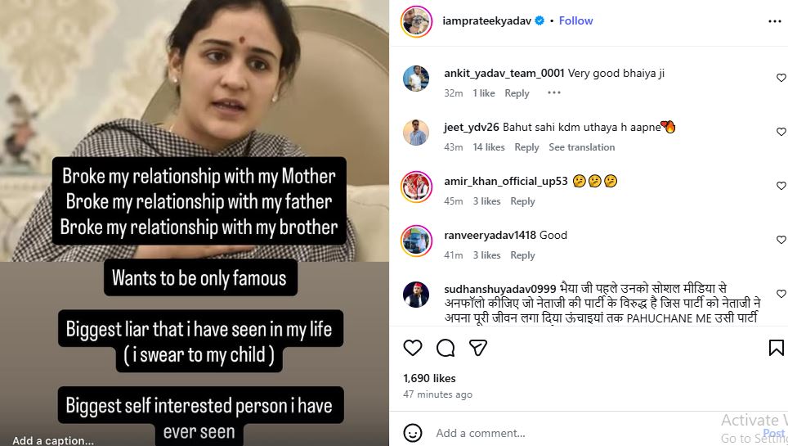Share post via paper plane icon
This screenshot has width=788, height=446.
tap(478, 348)
